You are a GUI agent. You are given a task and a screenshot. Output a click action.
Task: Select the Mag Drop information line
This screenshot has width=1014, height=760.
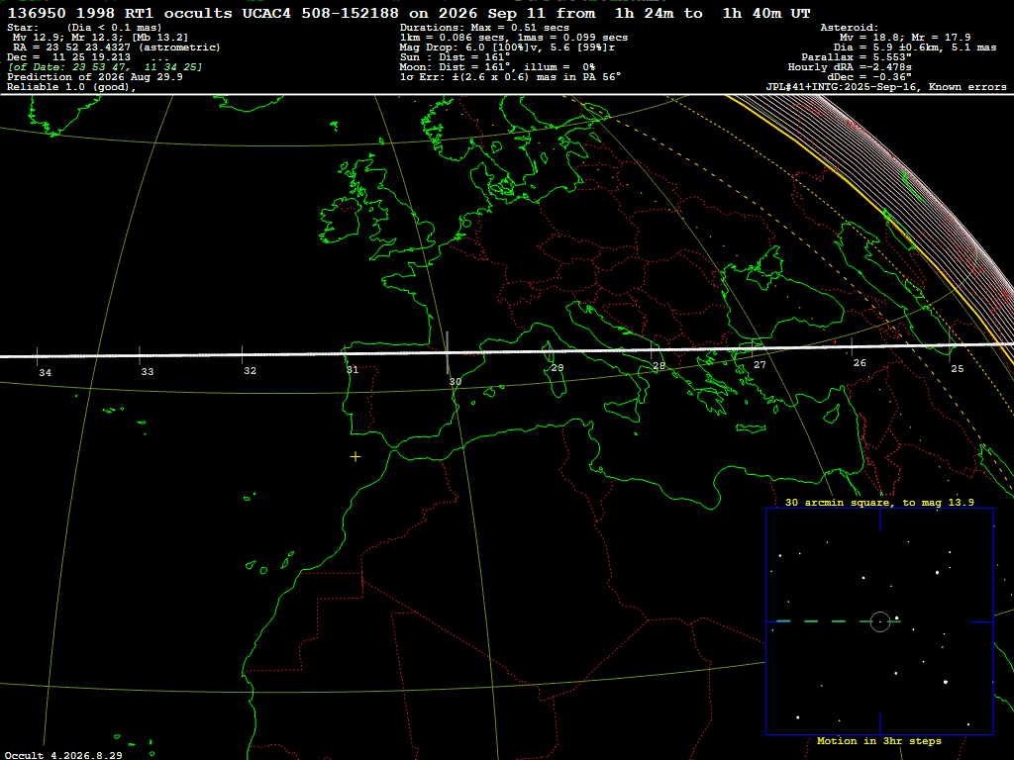pyautogui.click(x=508, y=47)
